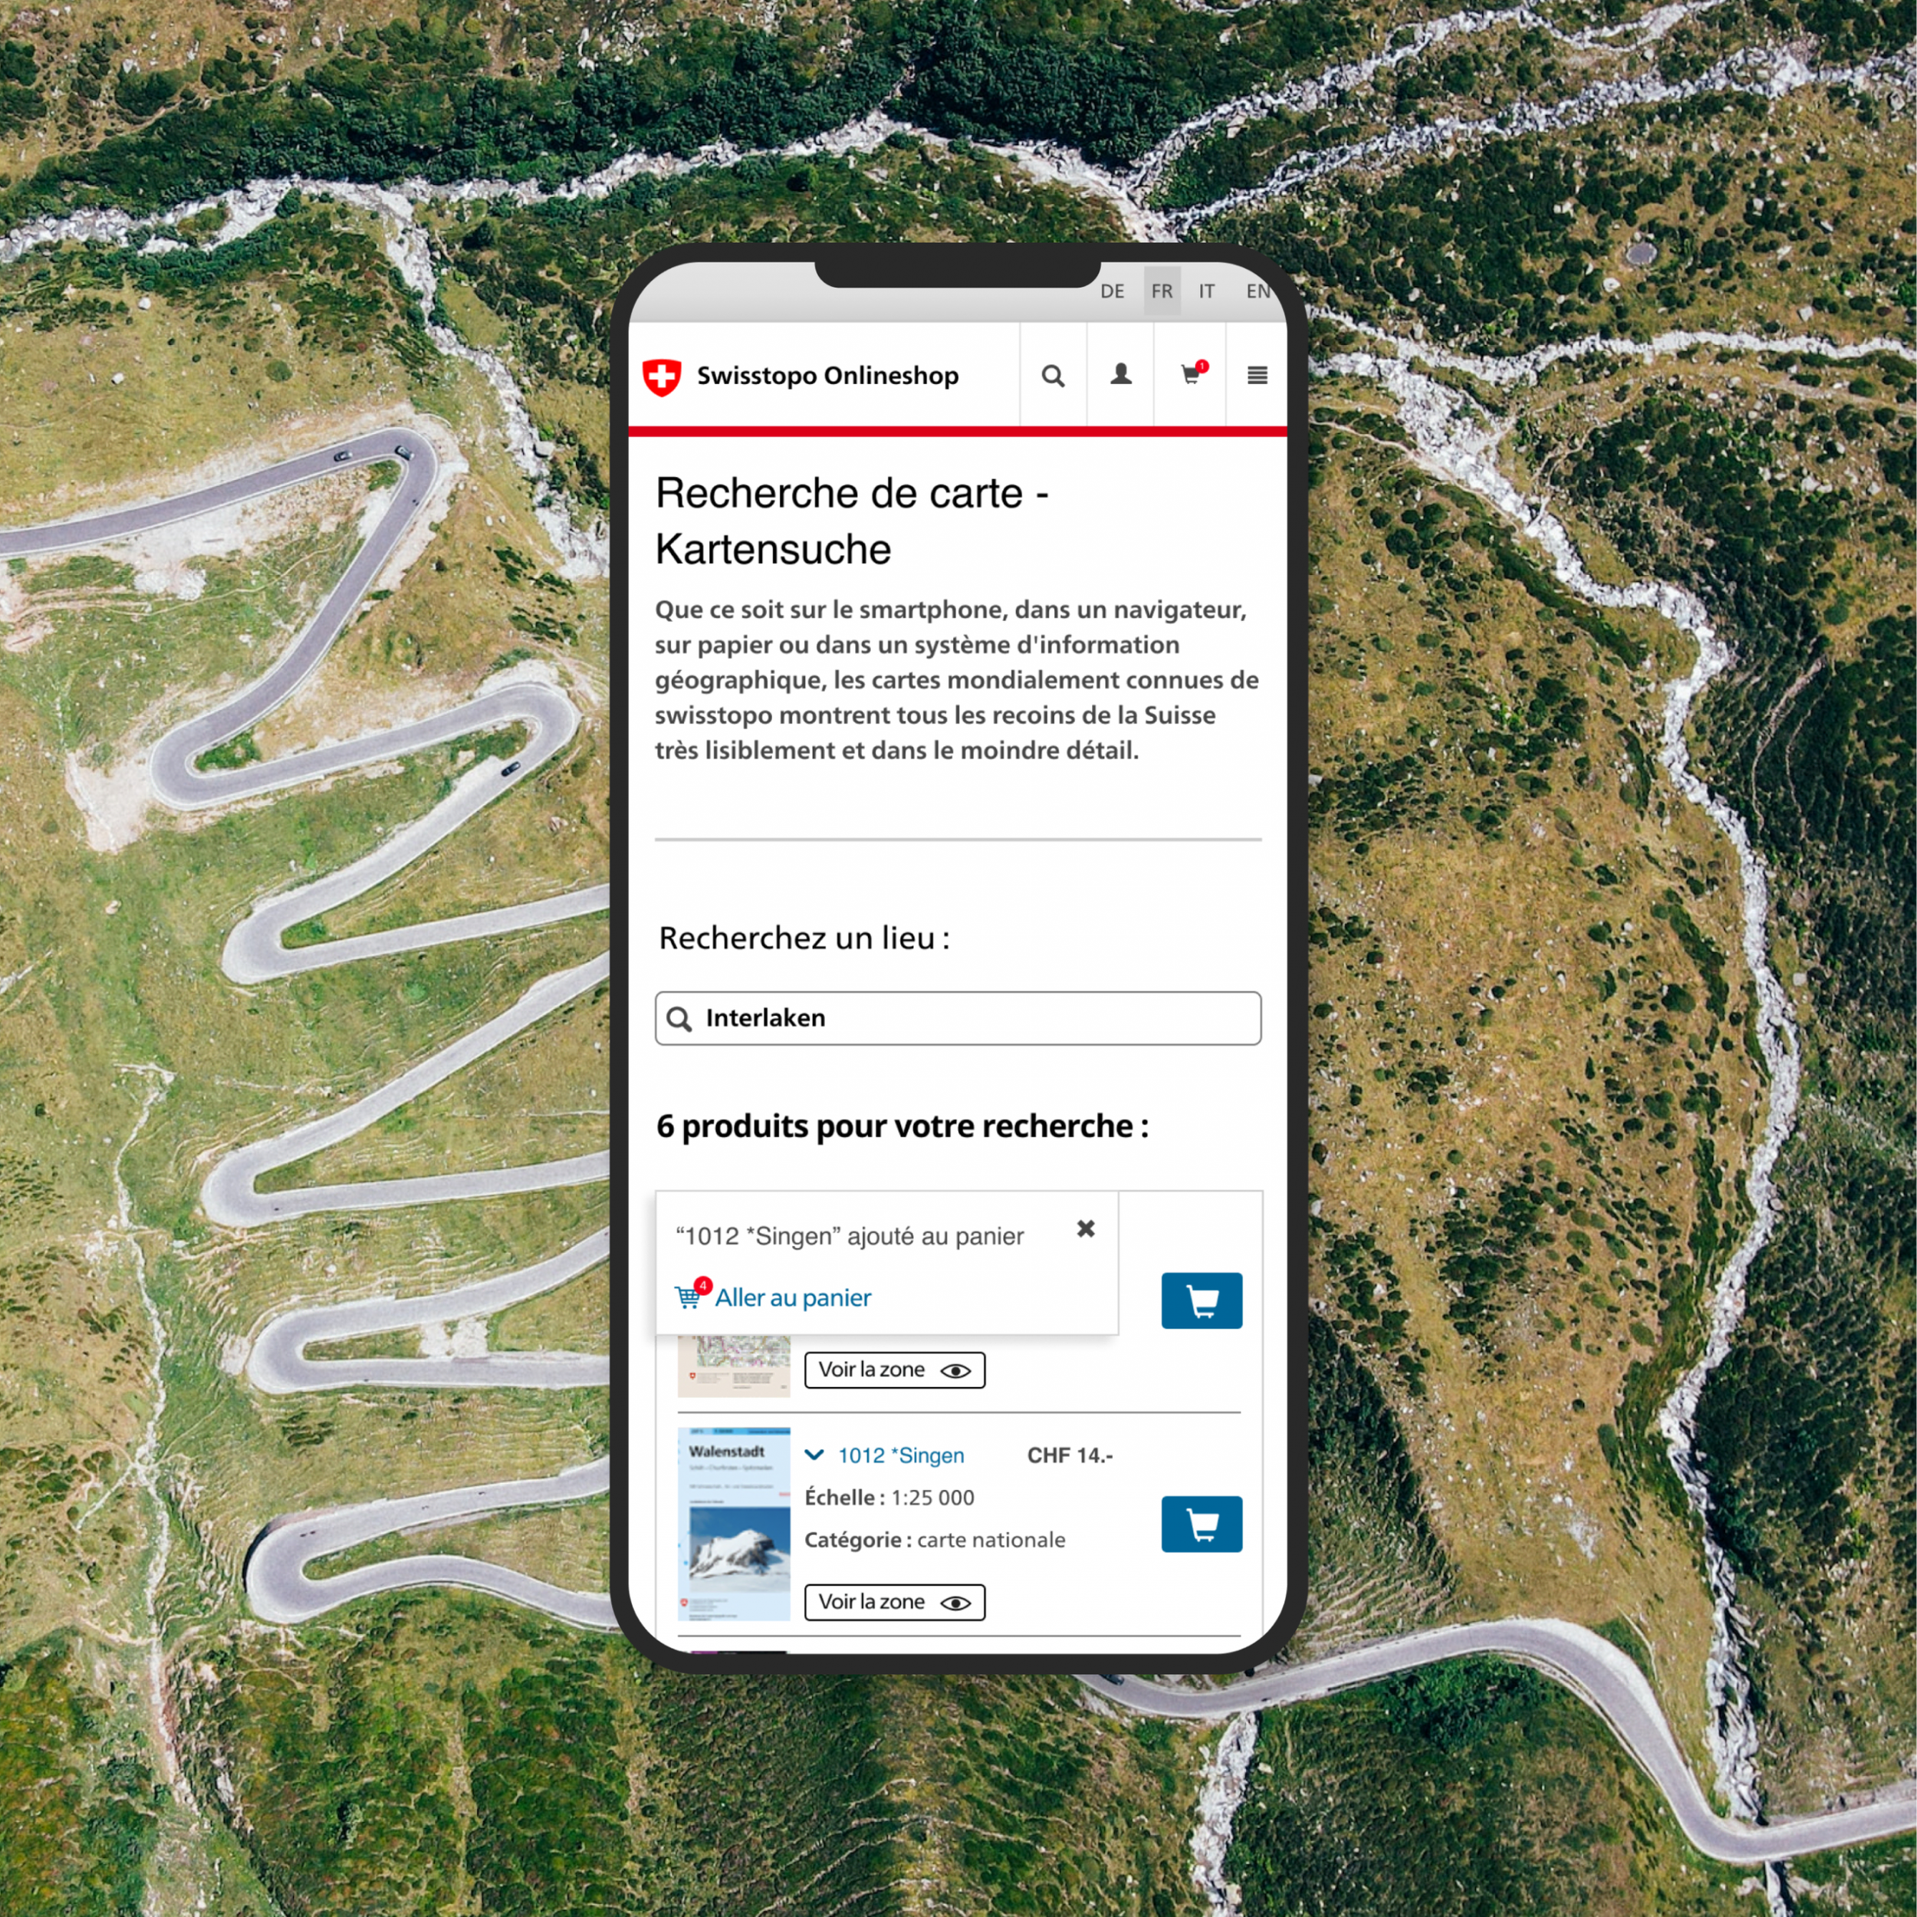Open the user account icon
Image resolution: width=1917 pixels, height=1917 pixels.
pos(1120,375)
